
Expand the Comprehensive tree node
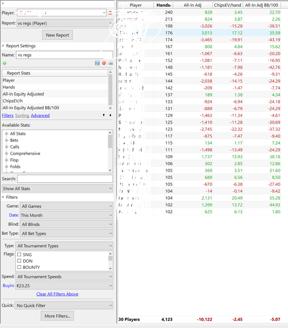click(7, 153)
